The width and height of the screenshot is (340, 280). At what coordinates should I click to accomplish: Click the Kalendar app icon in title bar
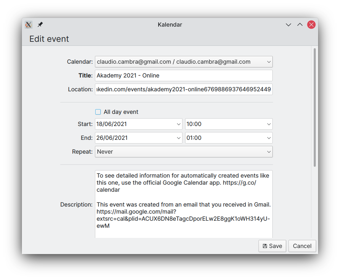pyautogui.click(x=28, y=25)
